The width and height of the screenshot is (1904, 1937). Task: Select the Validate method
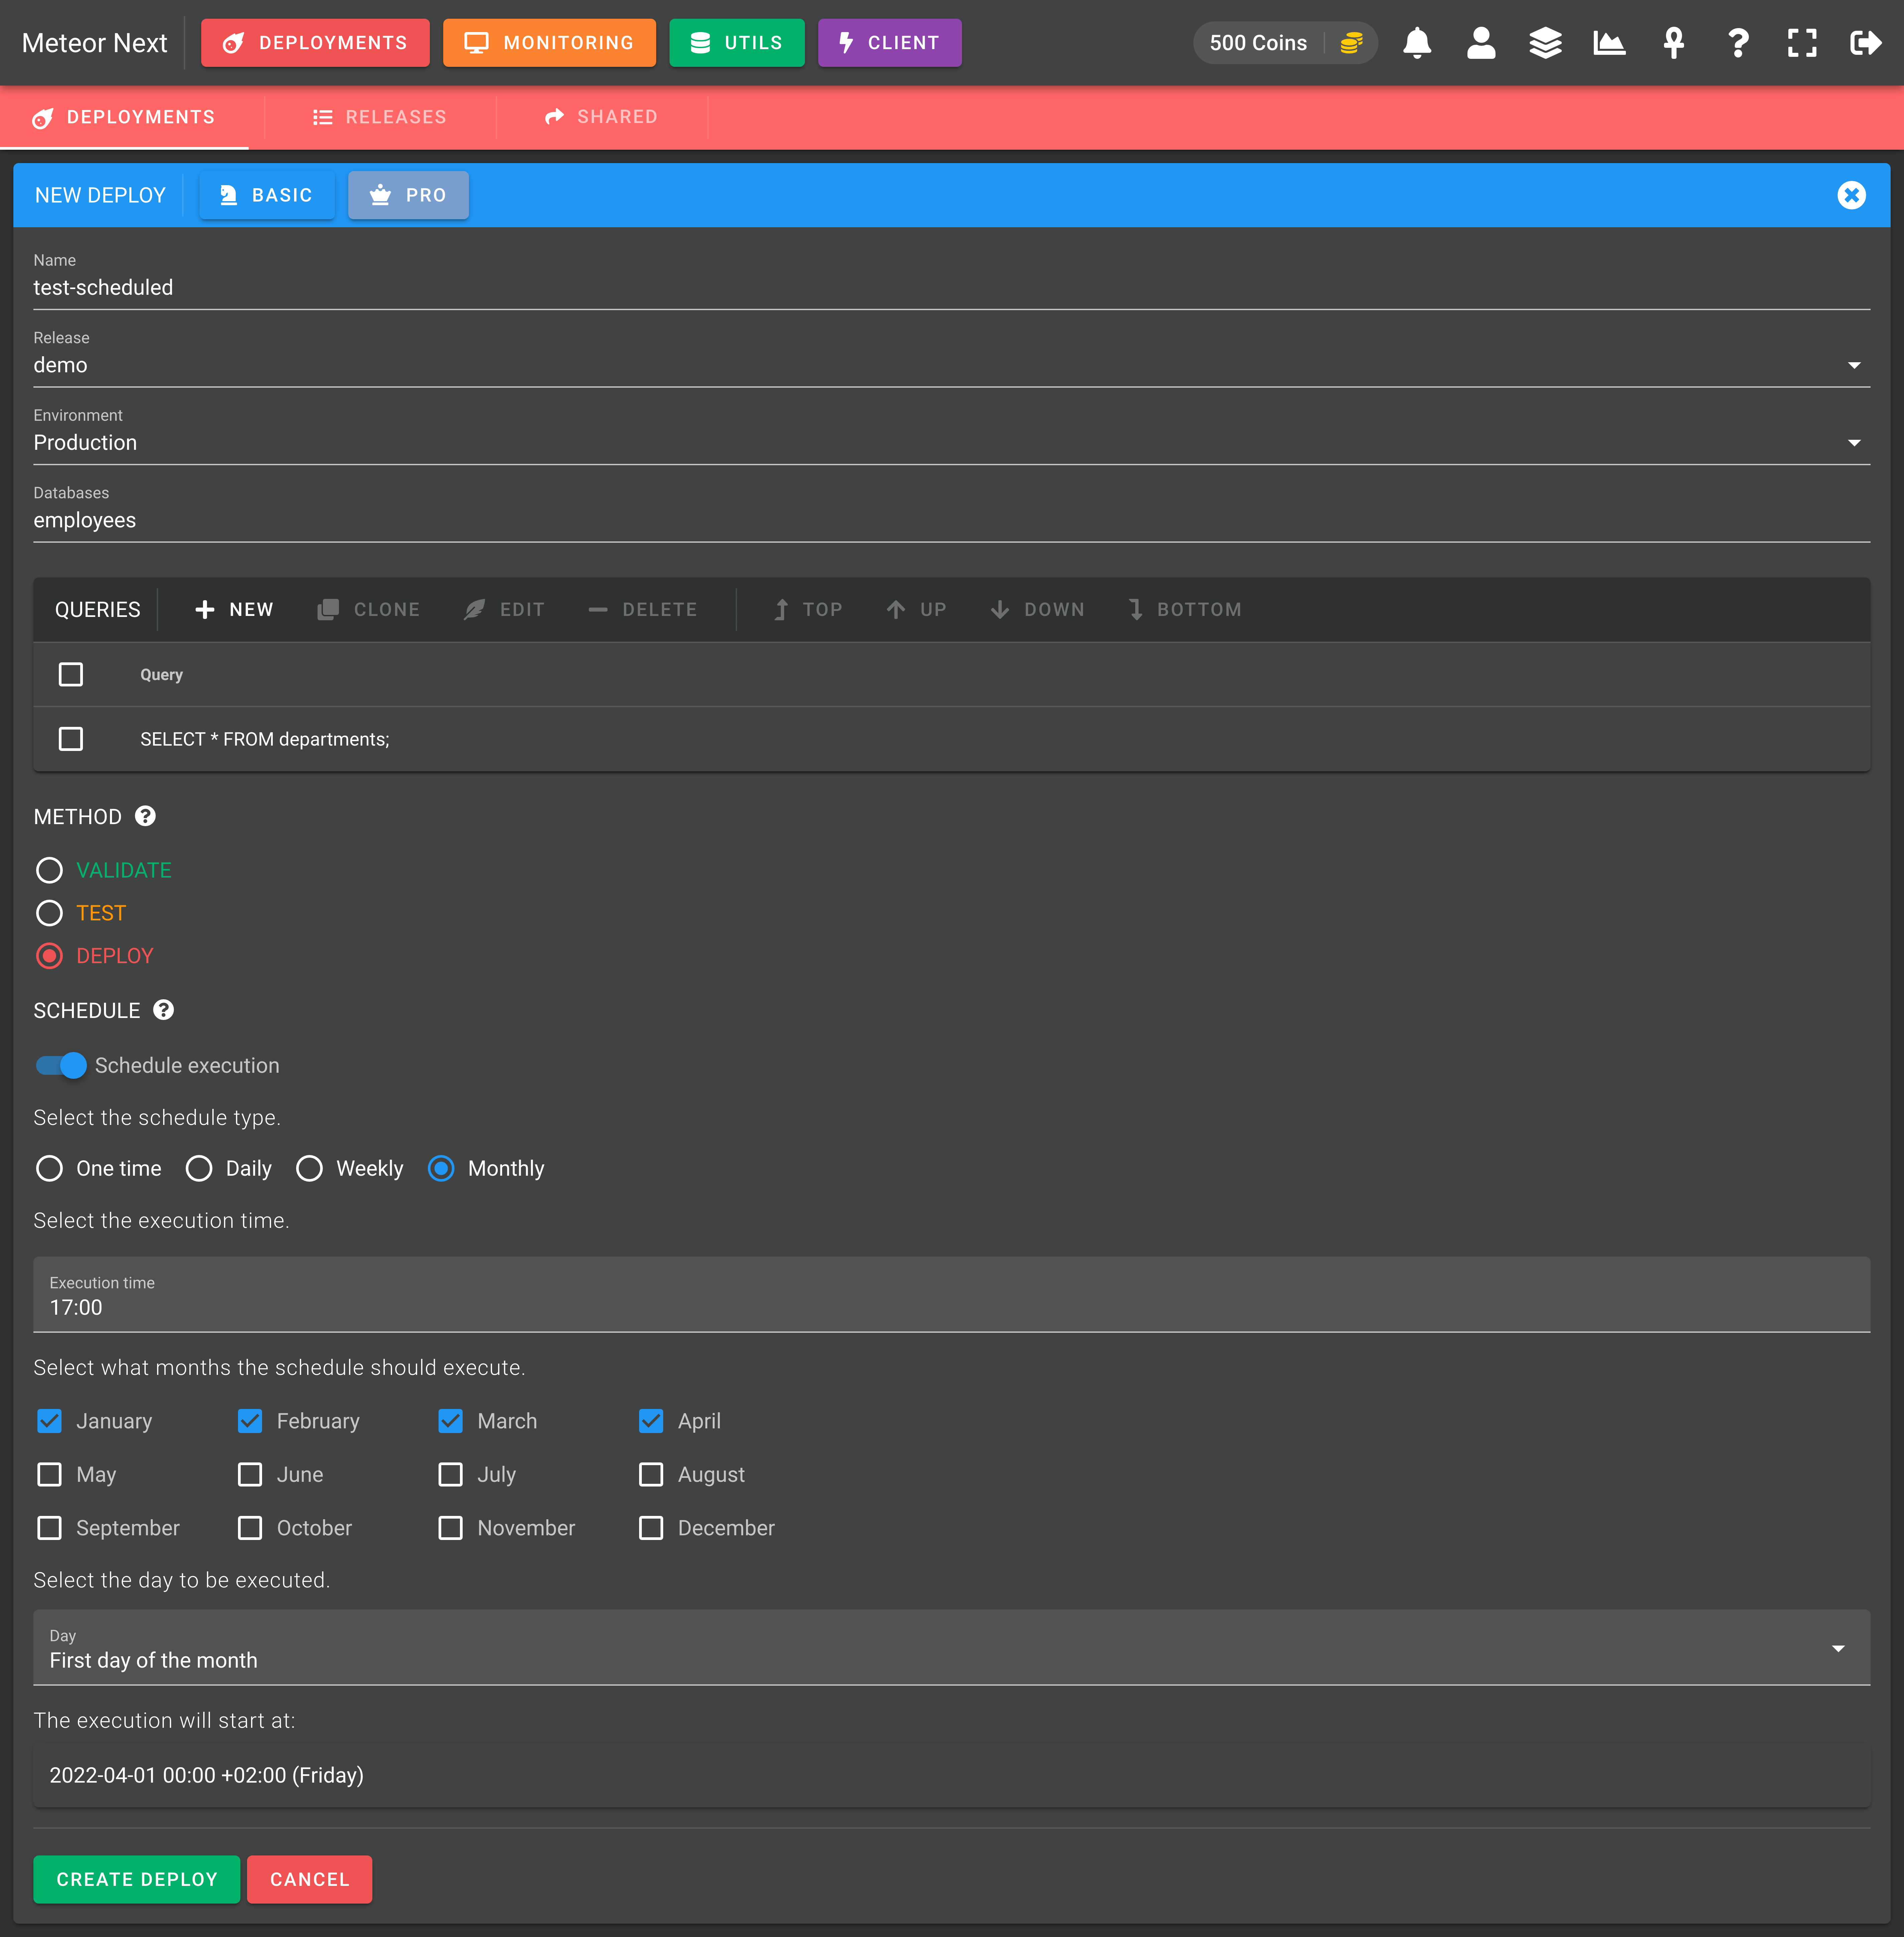click(x=49, y=870)
